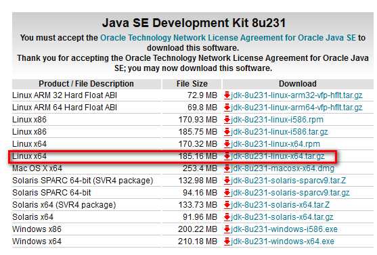Select the Linux ARM 64 Hard Float ABI text
Image resolution: width=377 pixels, height=255 pixels.
[64, 108]
